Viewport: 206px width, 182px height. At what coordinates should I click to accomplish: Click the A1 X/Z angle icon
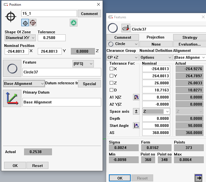pyautogui.click(x=136, y=97)
